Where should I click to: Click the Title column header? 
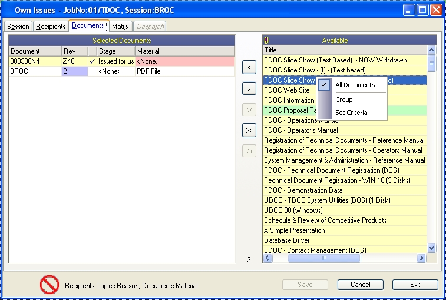pyautogui.click(x=345, y=50)
